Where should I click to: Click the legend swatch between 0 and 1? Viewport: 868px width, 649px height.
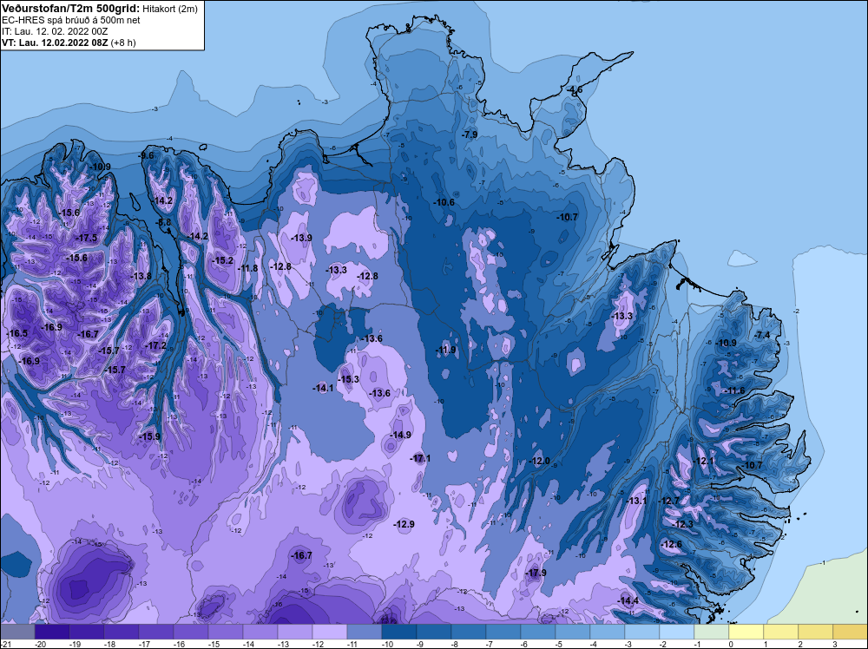coord(746,632)
